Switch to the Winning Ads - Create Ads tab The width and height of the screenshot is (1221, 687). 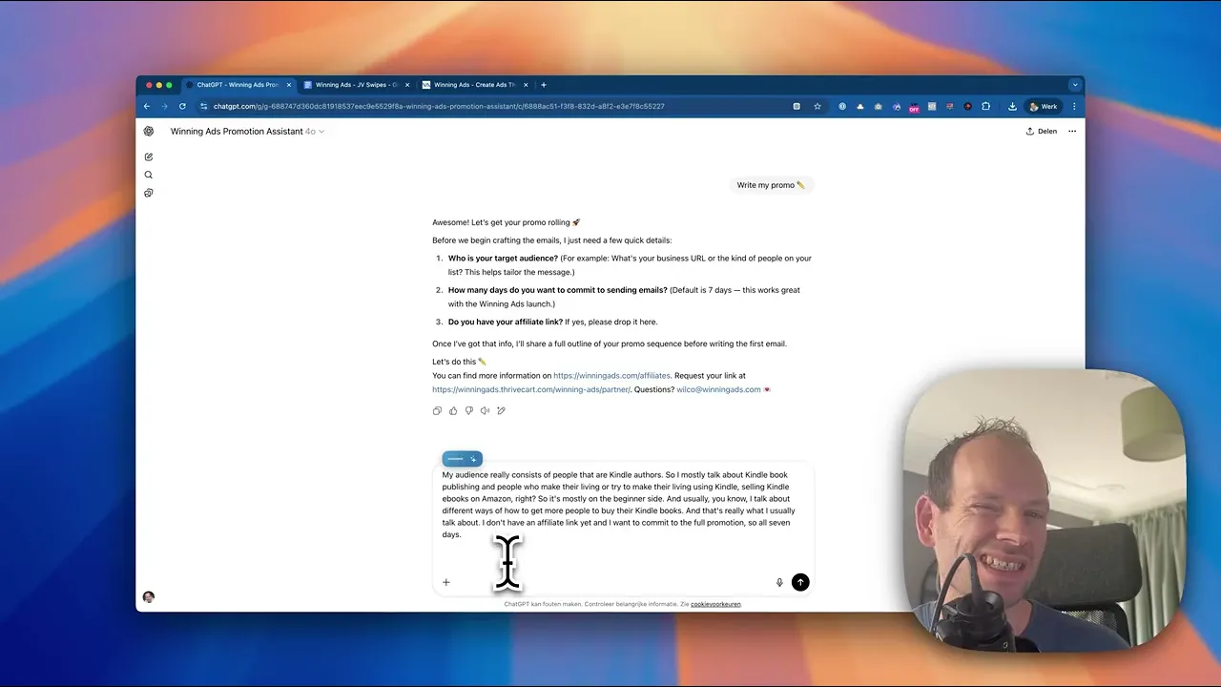[475, 85]
